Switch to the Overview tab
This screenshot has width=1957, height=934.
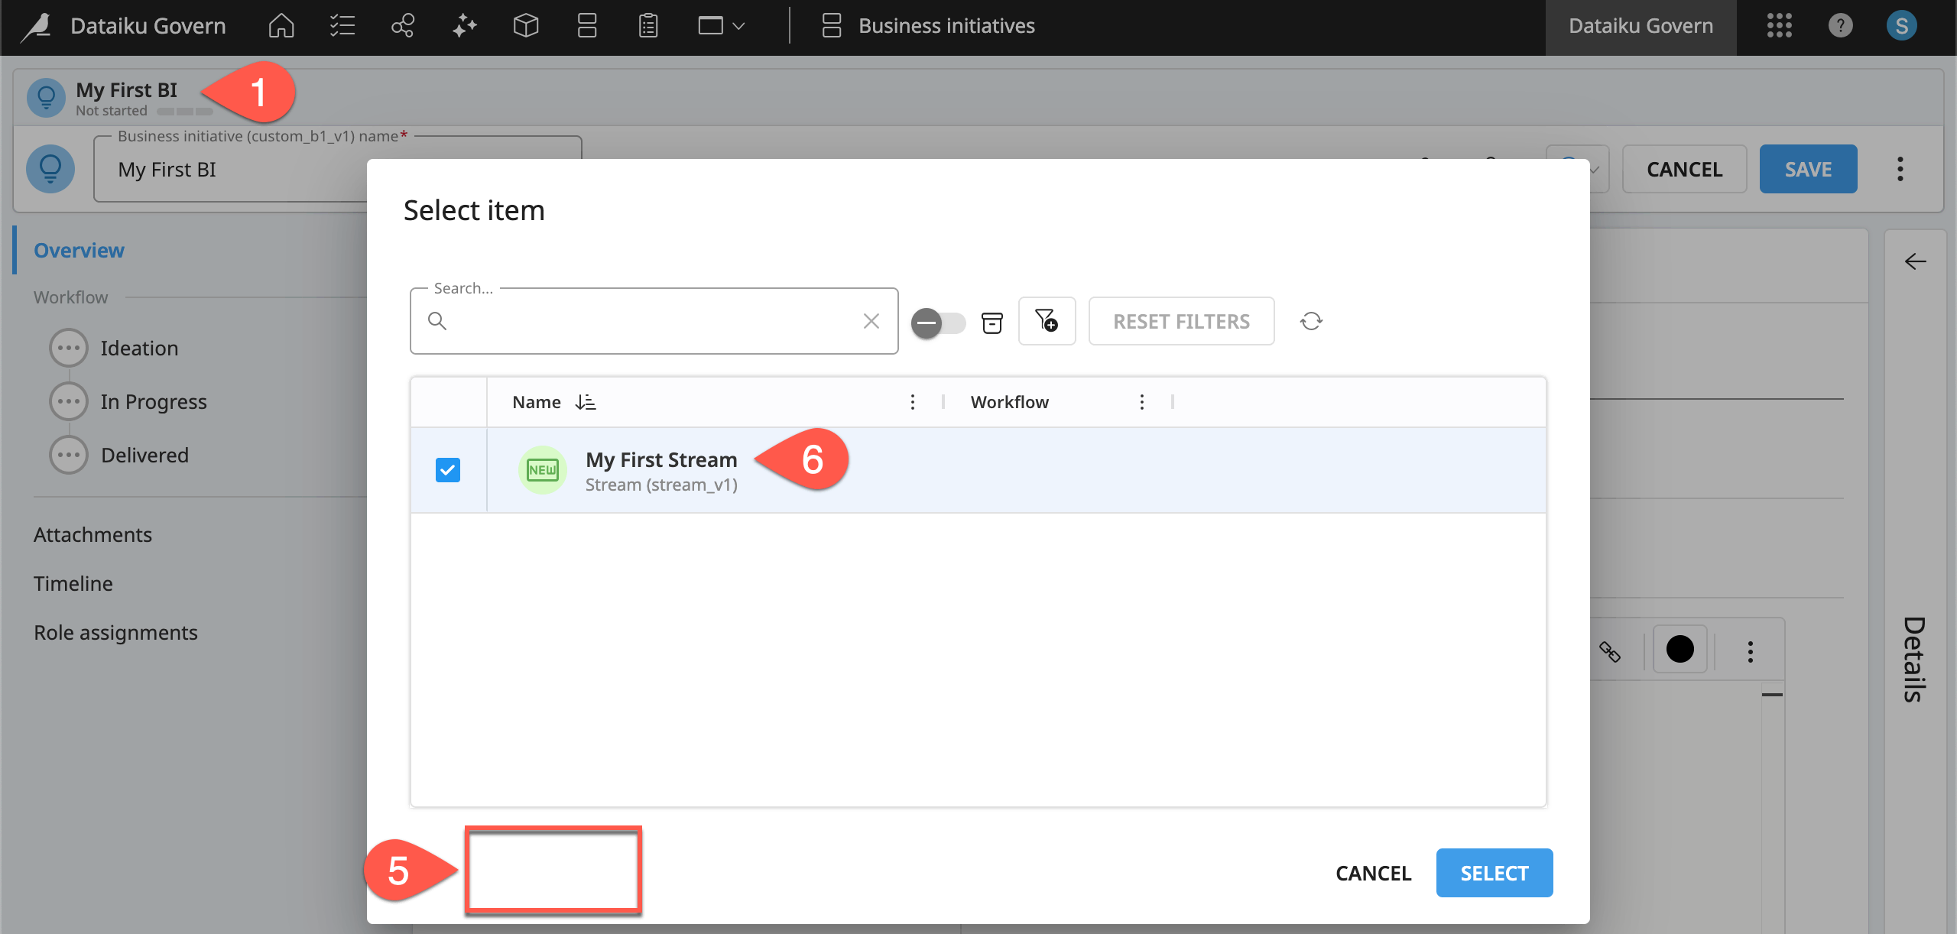tap(78, 250)
